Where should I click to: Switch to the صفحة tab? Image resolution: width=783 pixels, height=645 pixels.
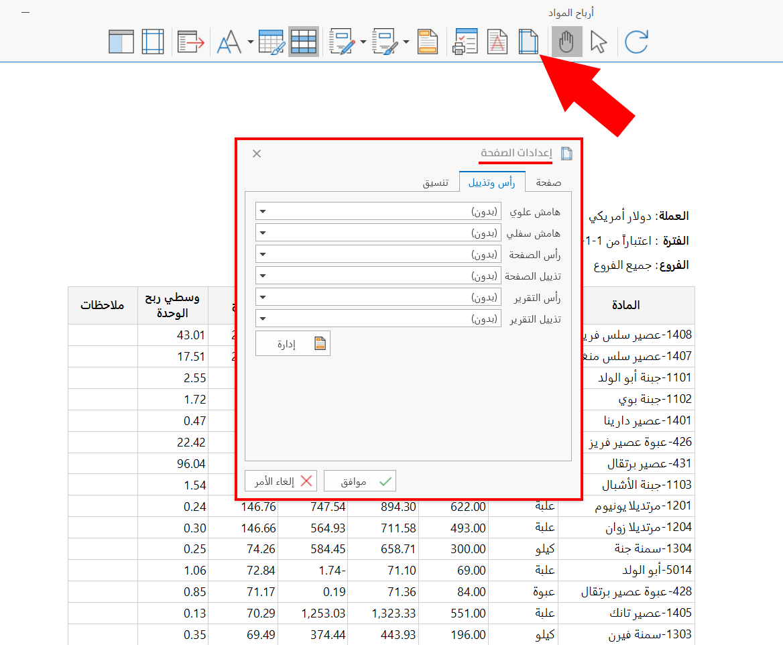[548, 182]
